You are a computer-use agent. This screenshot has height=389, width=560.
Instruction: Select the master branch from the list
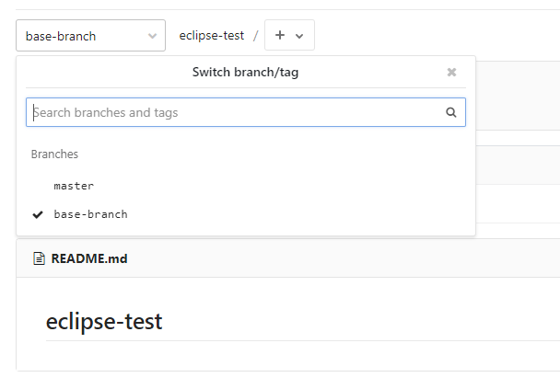(x=74, y=186)
